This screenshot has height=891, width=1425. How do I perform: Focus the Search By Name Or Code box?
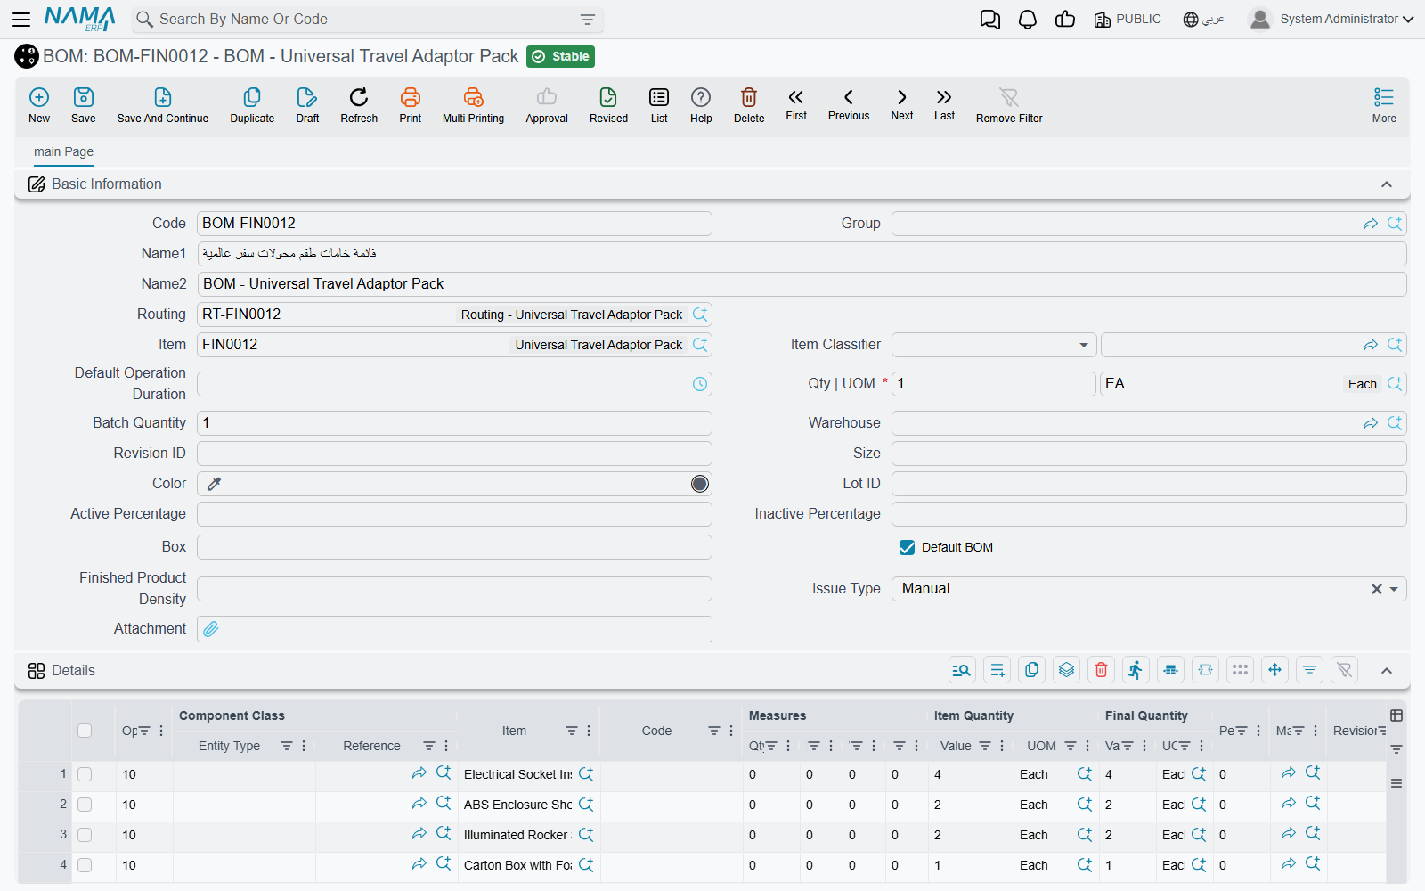pyautogui.click(x=365, y=20)
